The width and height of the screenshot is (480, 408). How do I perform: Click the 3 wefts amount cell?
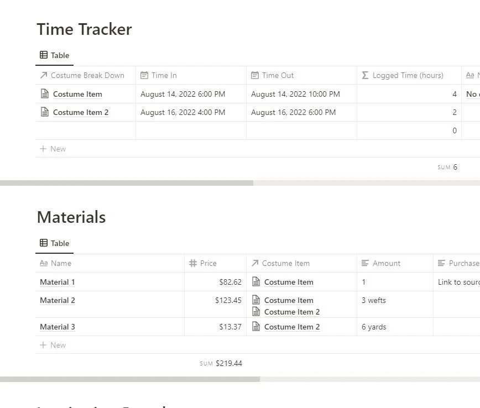coord(395,305)
